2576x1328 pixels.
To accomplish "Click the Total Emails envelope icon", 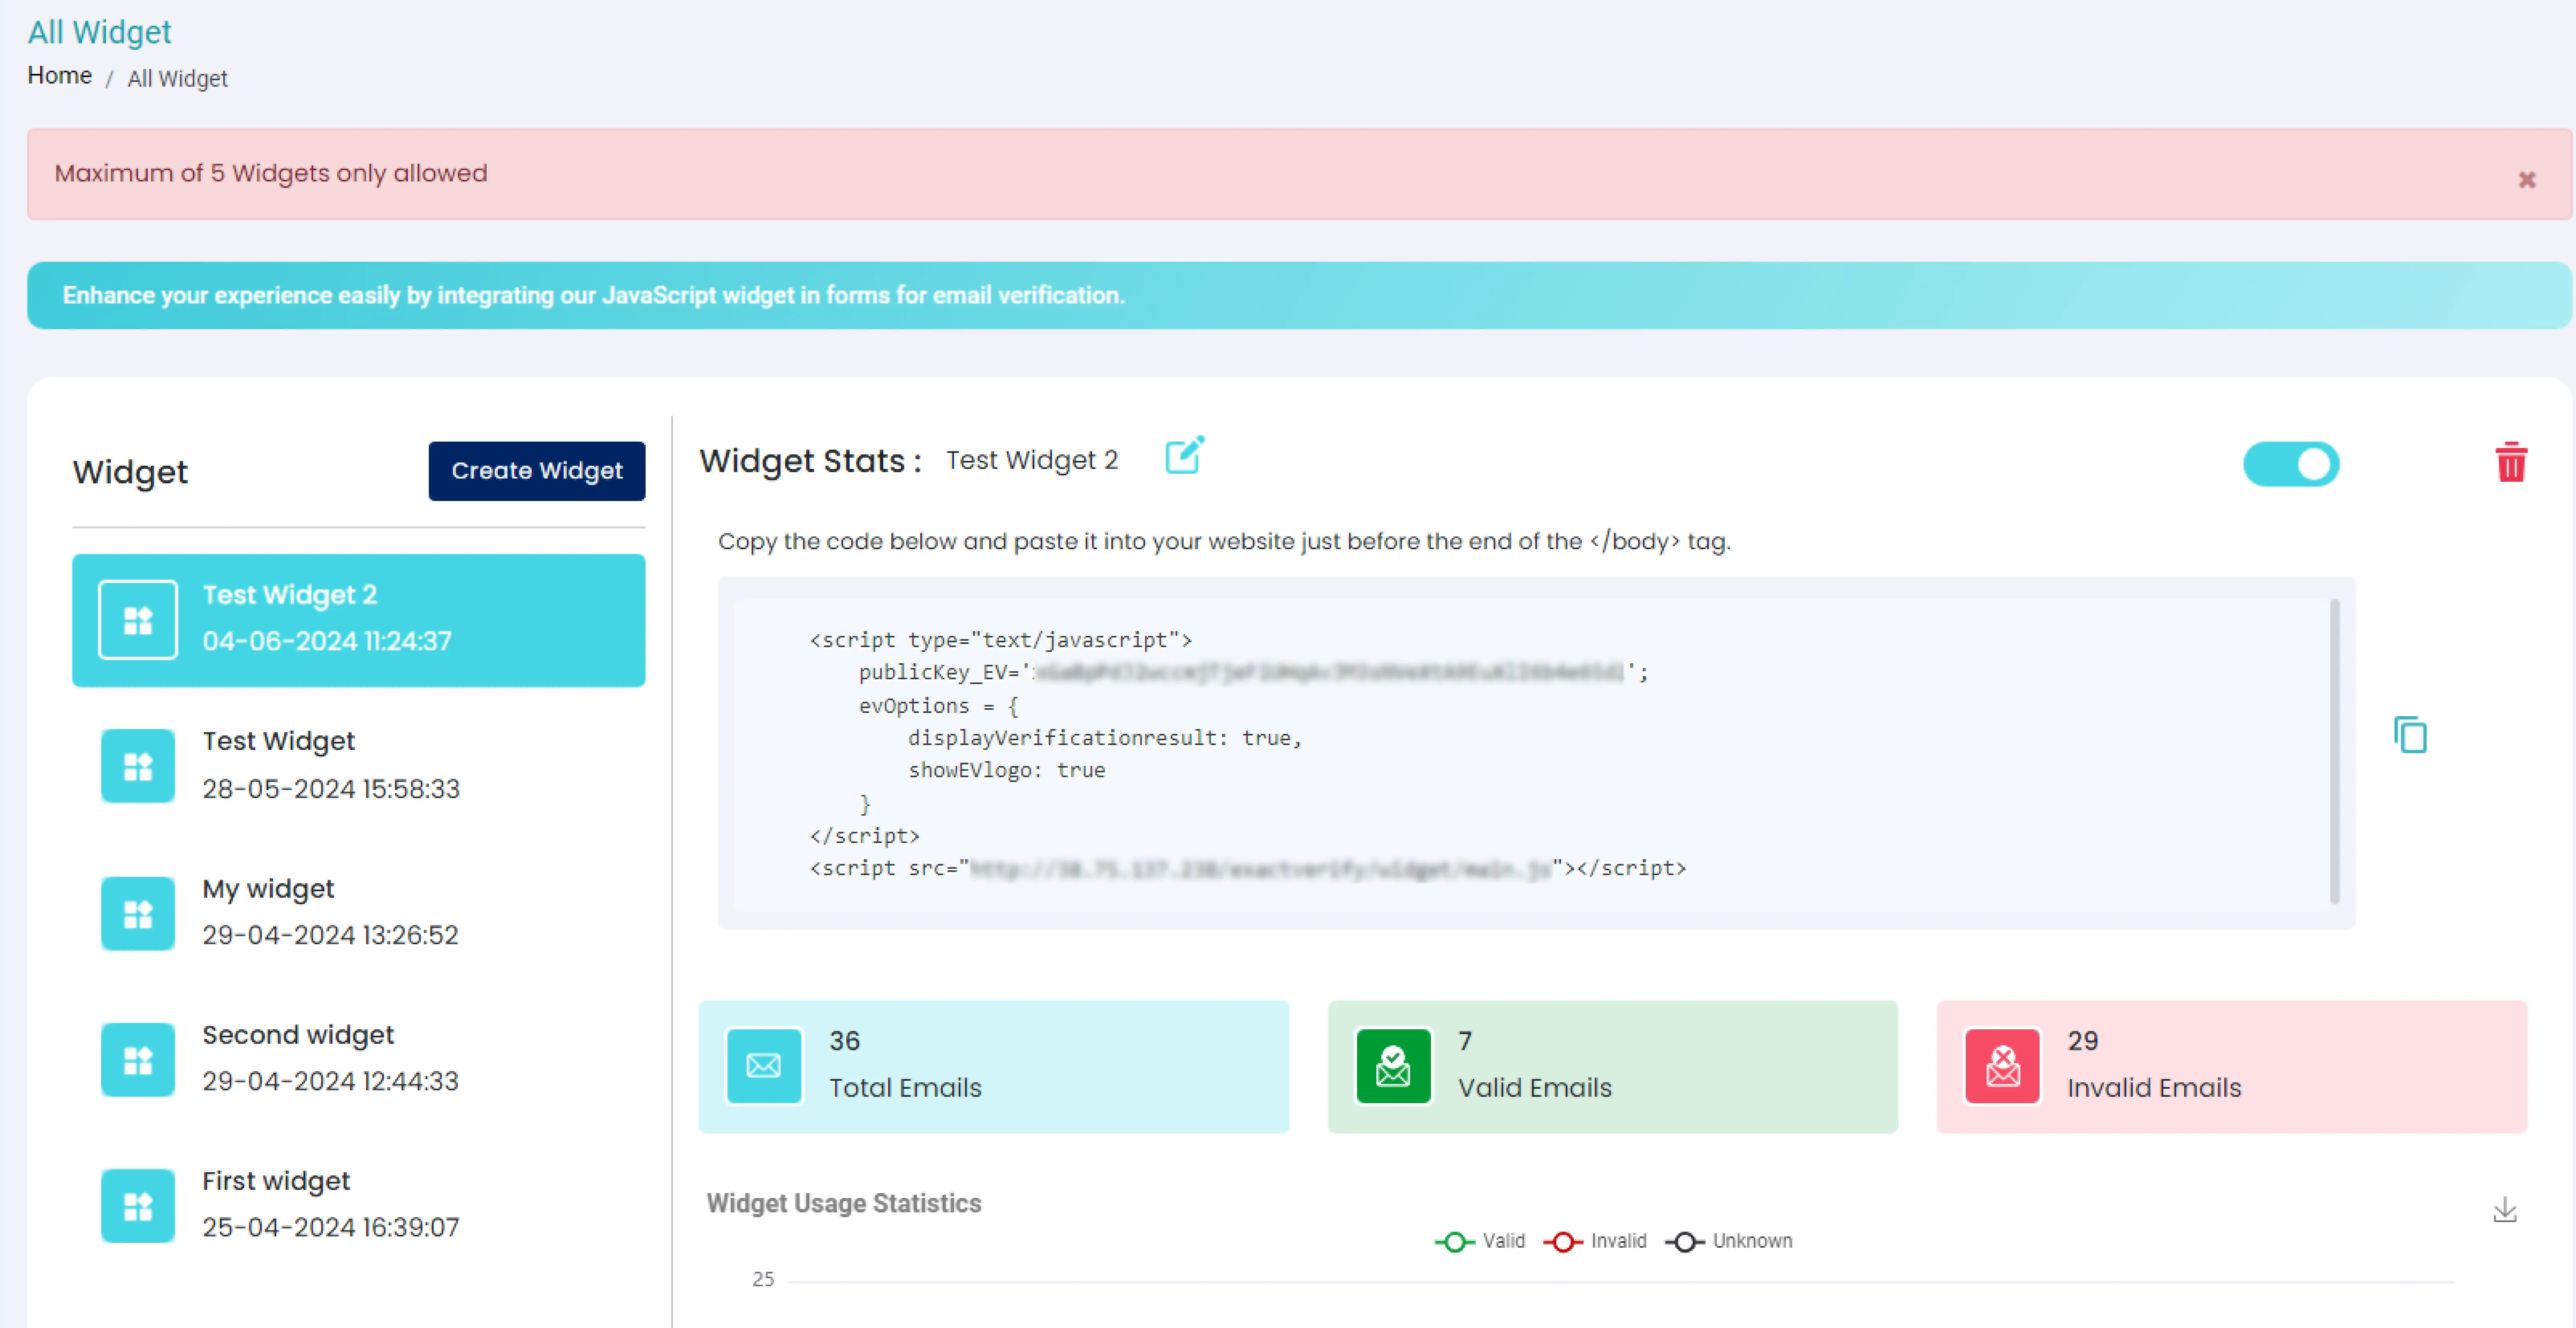I will click(x=763, y=1066).
